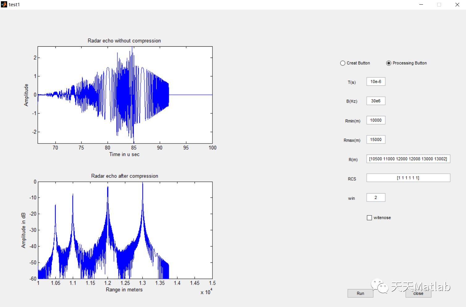The height and width of the screenshot is (307, 466).
Task: Click the R(m) label
Action: pyautogui.click(x=353, y=160)
